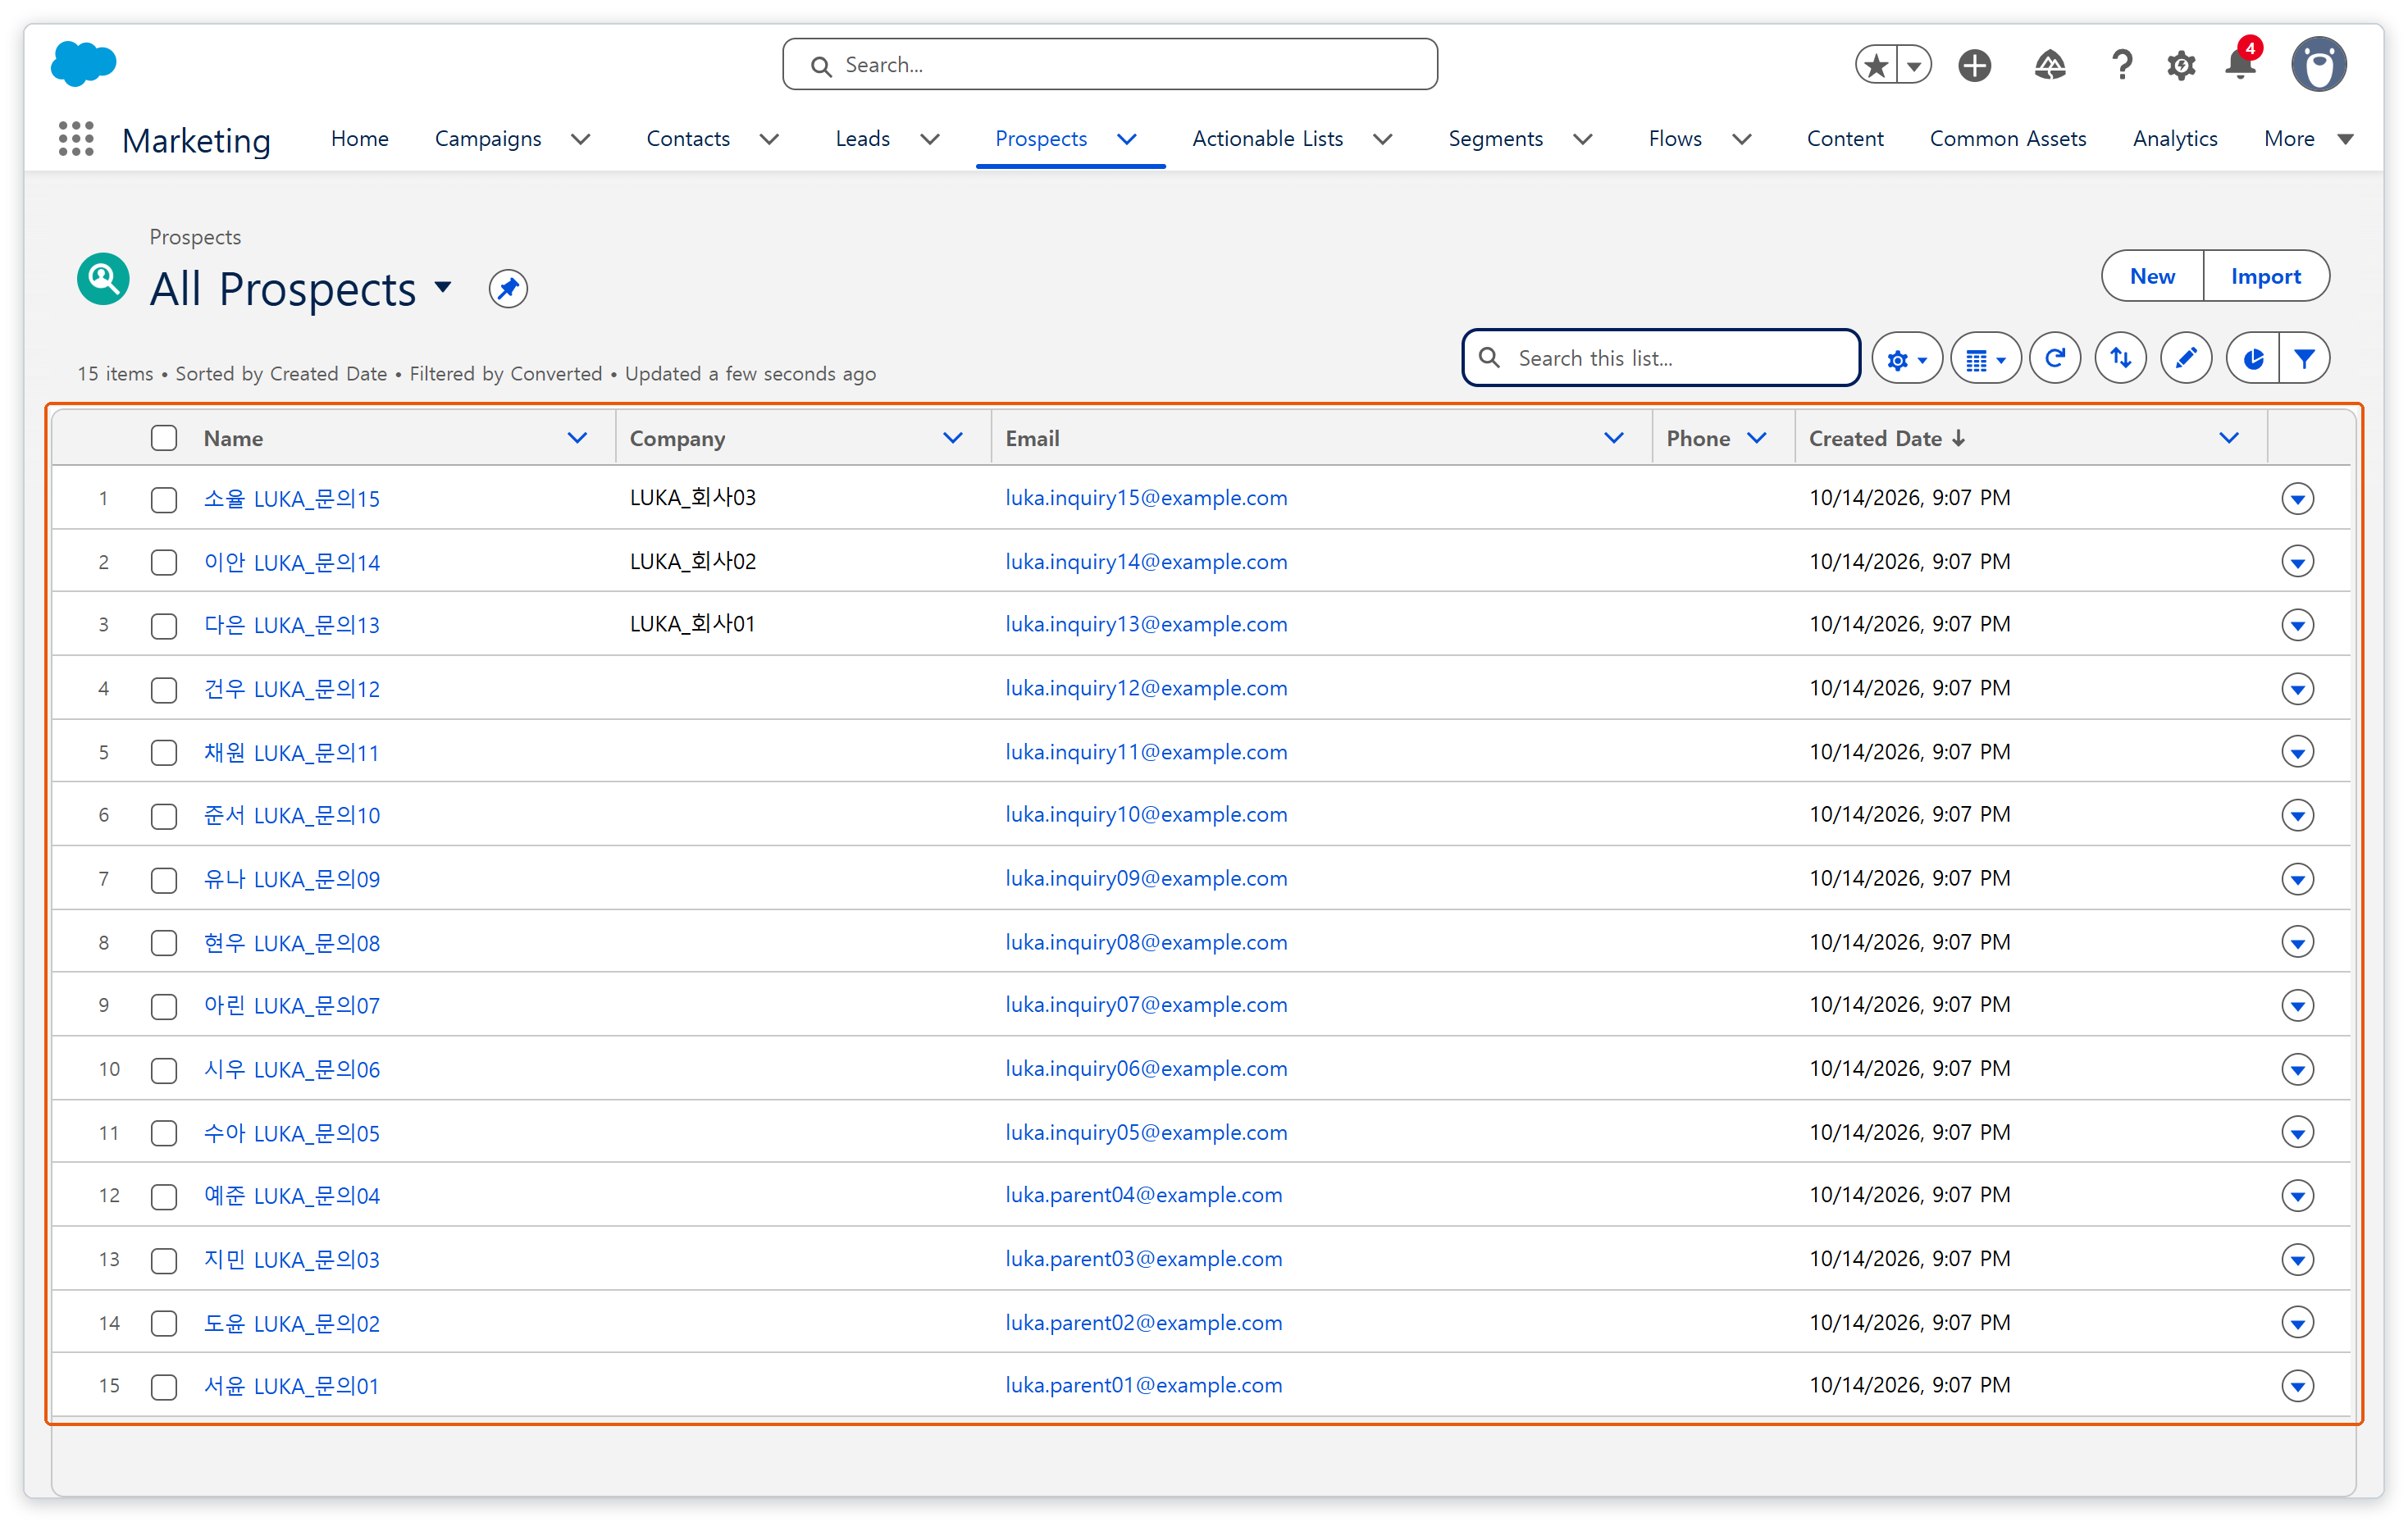Screen dimensions: 2408x1522
Task: Select checkbox for 소율 LUKA_문의15 row
Action: point(164,499)
